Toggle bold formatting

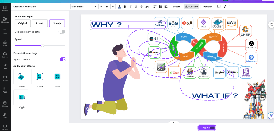click(x=125, y=7)
